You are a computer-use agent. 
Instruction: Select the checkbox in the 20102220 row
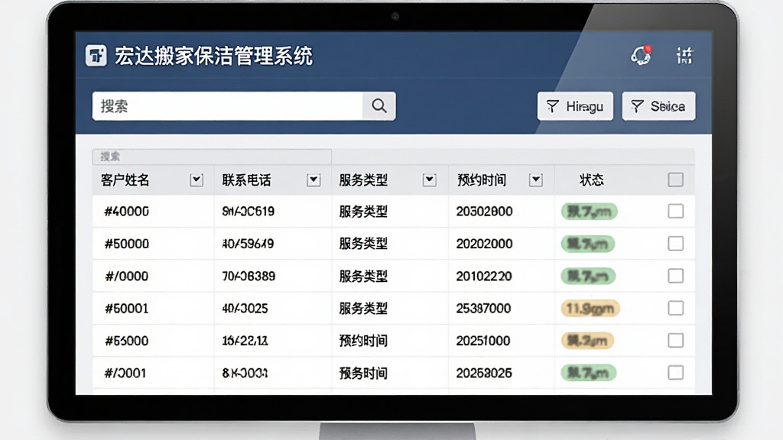[676, 276]
